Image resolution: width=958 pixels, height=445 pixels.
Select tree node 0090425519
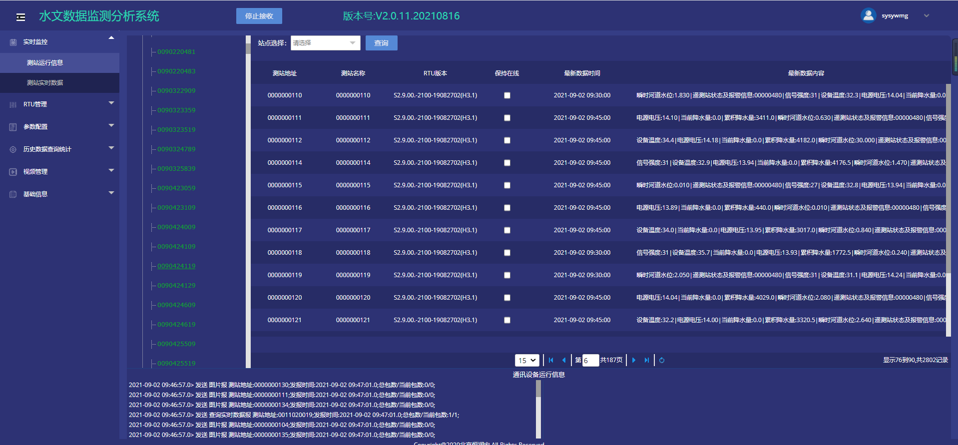click(176, 364)
